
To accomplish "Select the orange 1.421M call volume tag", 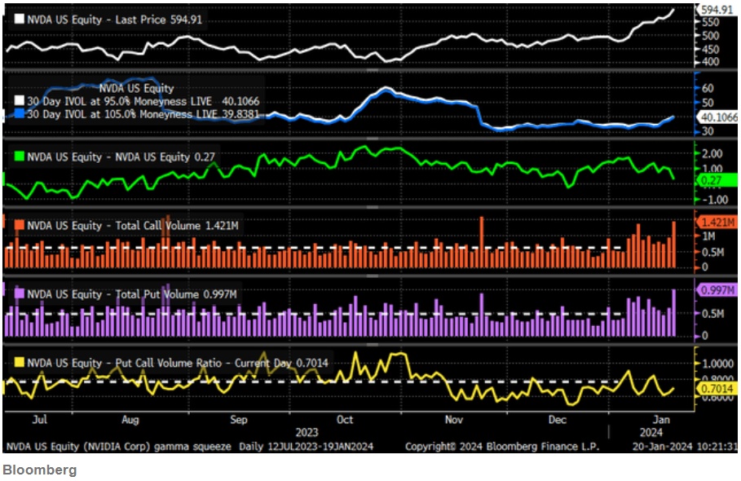I will tap(716, 221).
